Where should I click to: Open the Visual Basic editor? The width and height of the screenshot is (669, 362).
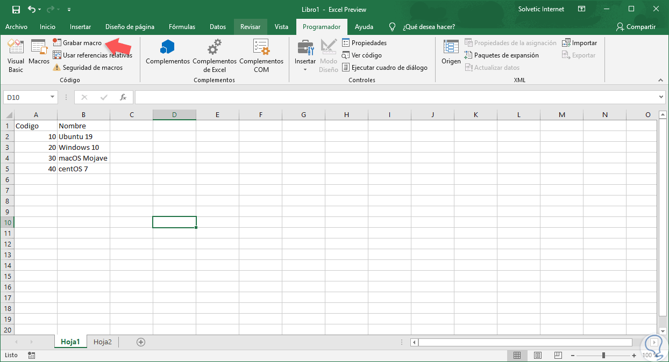coord(16,56)
